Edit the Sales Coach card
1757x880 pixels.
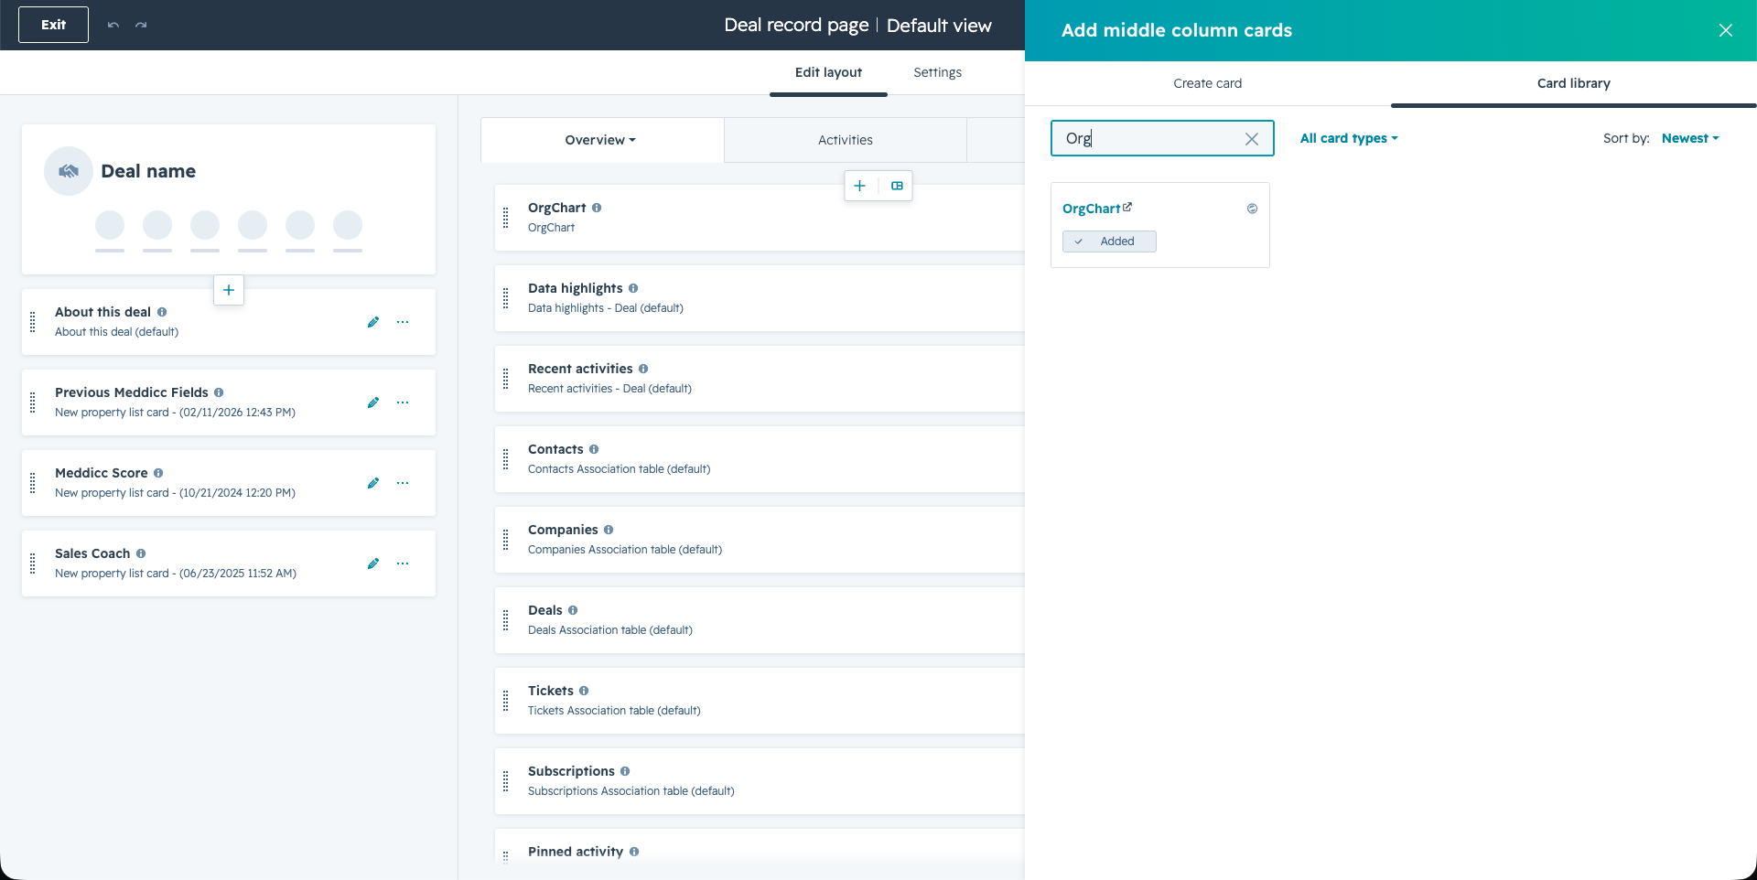pos(373,563)
